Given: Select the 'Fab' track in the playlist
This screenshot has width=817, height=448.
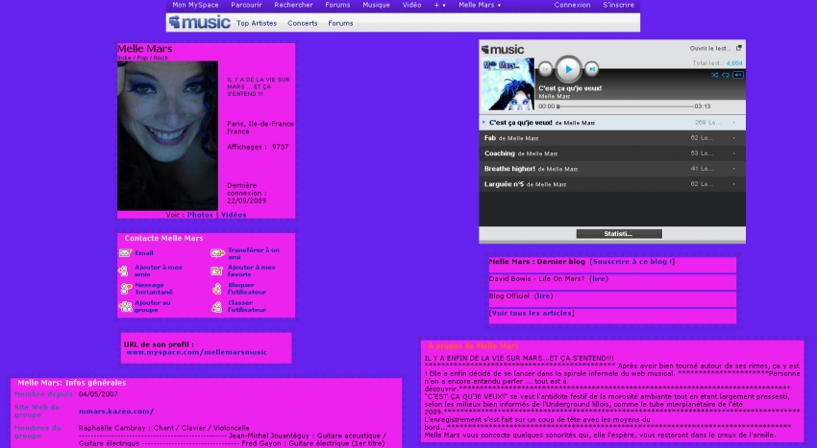Looking at the screenshot, I should (612, 138).
